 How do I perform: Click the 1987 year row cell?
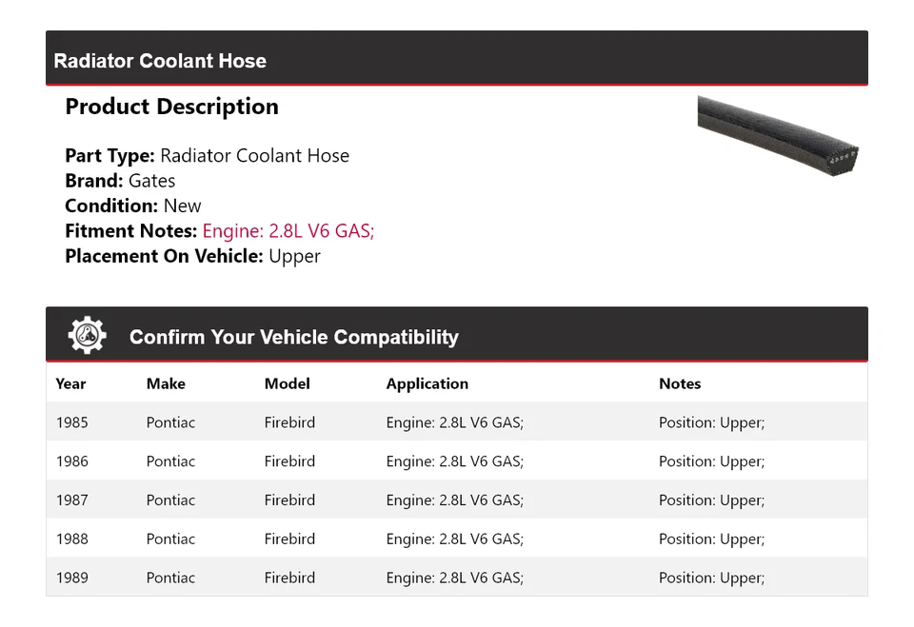[x=71, y=500]
